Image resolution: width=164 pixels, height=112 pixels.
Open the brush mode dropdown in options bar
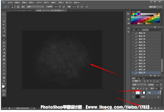click(x=35, y=7)
